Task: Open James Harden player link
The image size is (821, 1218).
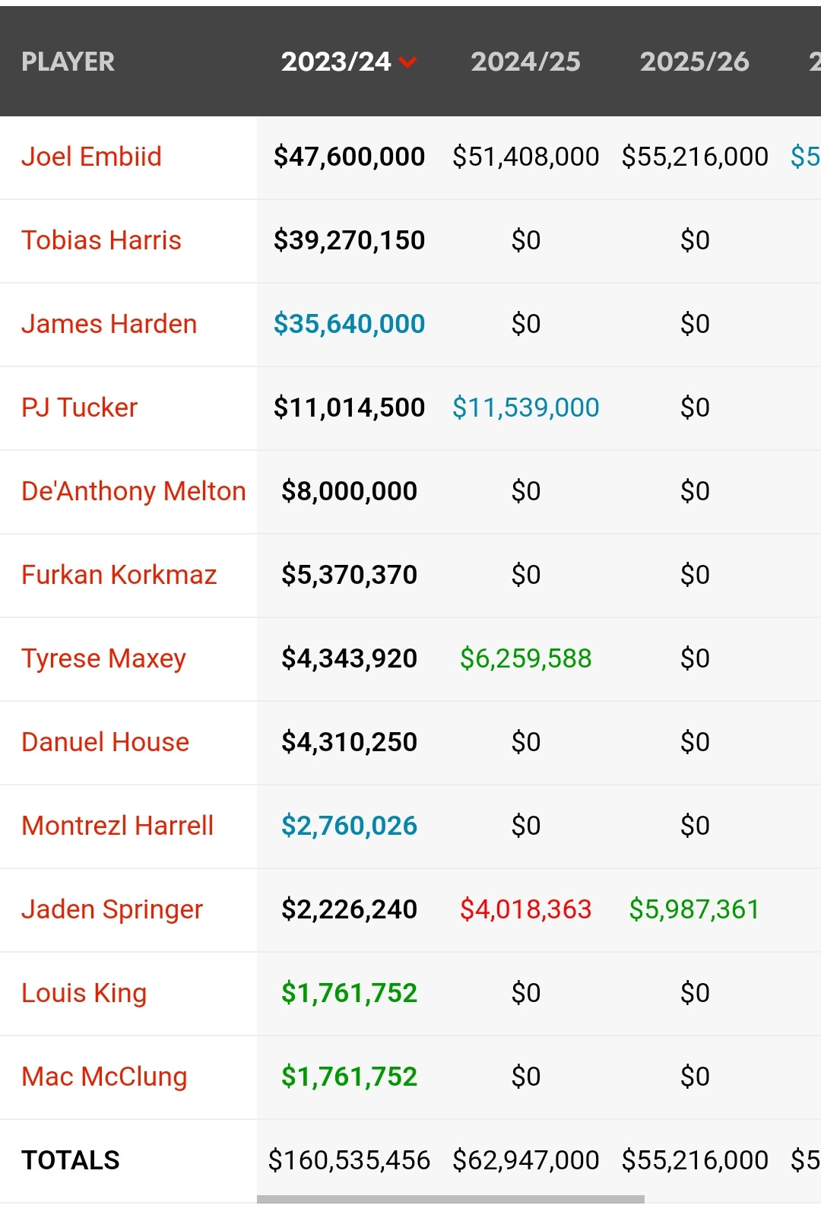Action: tap(109, 324)
